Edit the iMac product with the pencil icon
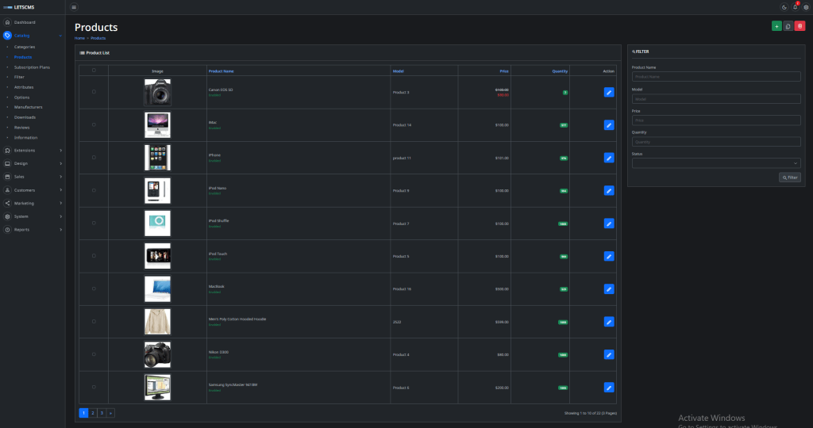The height and width of the screenshot is (428, 813). click(609, 125)
